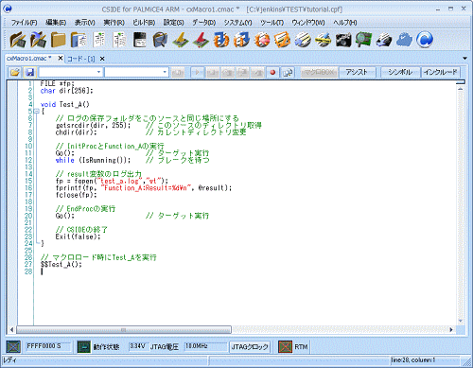The image size is (473, 368).
Task: Click the camera snapshot icon in main toolbar
Action: tap(343, 40)
